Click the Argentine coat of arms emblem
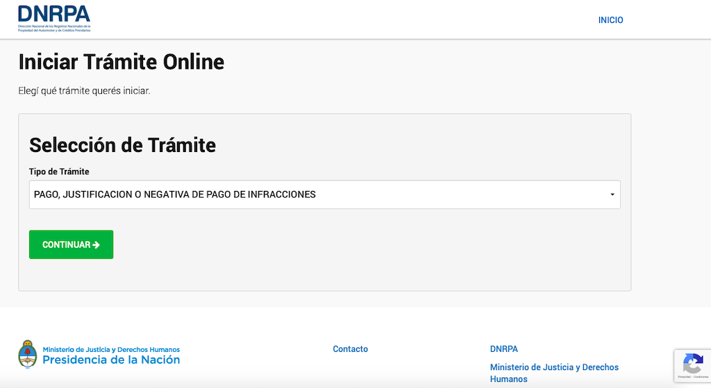This screenshot has width=711, height=388. pyautogui.click(x=26, y=354)
